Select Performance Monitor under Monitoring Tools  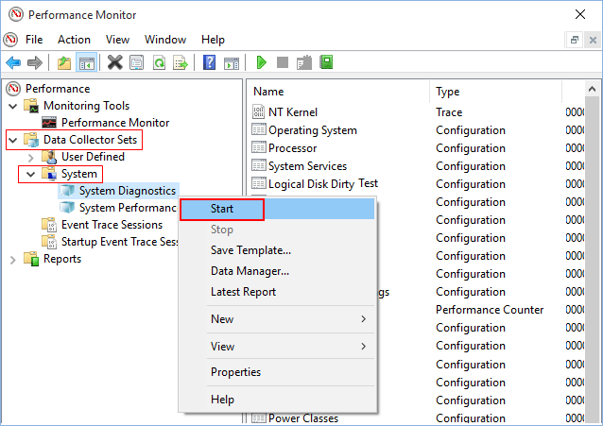[115, 123]
